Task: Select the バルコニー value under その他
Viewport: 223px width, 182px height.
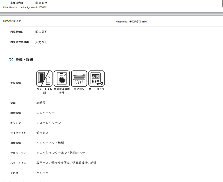Action: coord(44,173)
